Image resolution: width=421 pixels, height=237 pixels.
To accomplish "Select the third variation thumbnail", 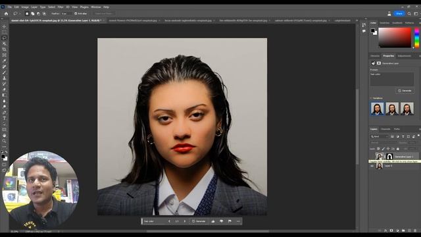I will click(407, 109).
